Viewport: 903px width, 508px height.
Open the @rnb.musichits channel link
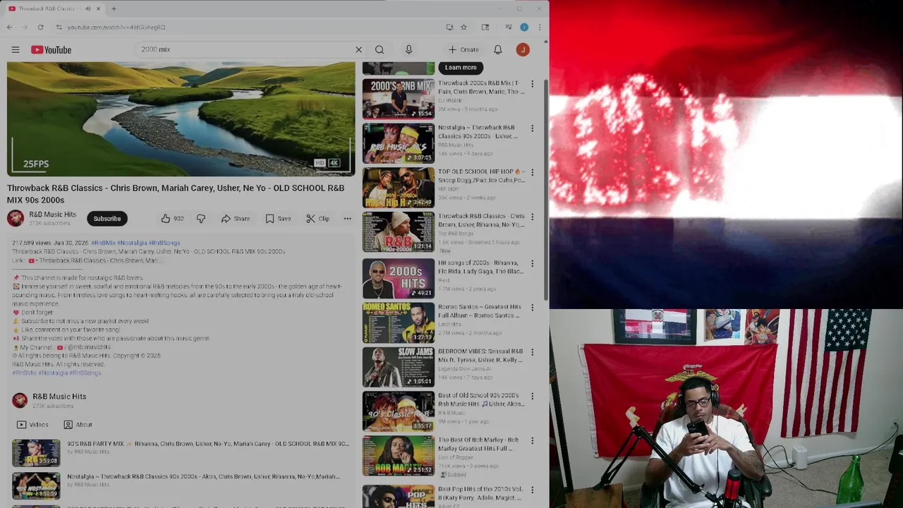89,347
